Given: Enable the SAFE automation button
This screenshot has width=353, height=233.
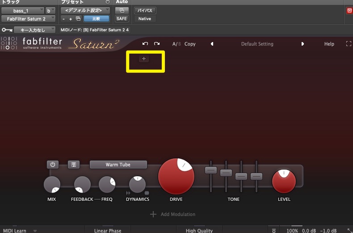Looking at the screenshot, I should click(121, 19).
